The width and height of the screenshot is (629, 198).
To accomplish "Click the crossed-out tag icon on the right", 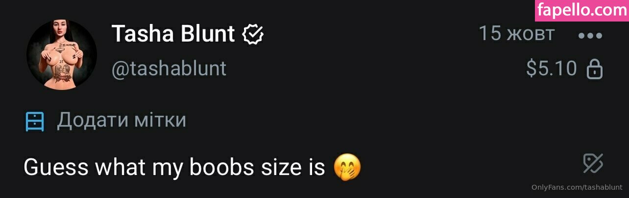I will click(593, 163).
